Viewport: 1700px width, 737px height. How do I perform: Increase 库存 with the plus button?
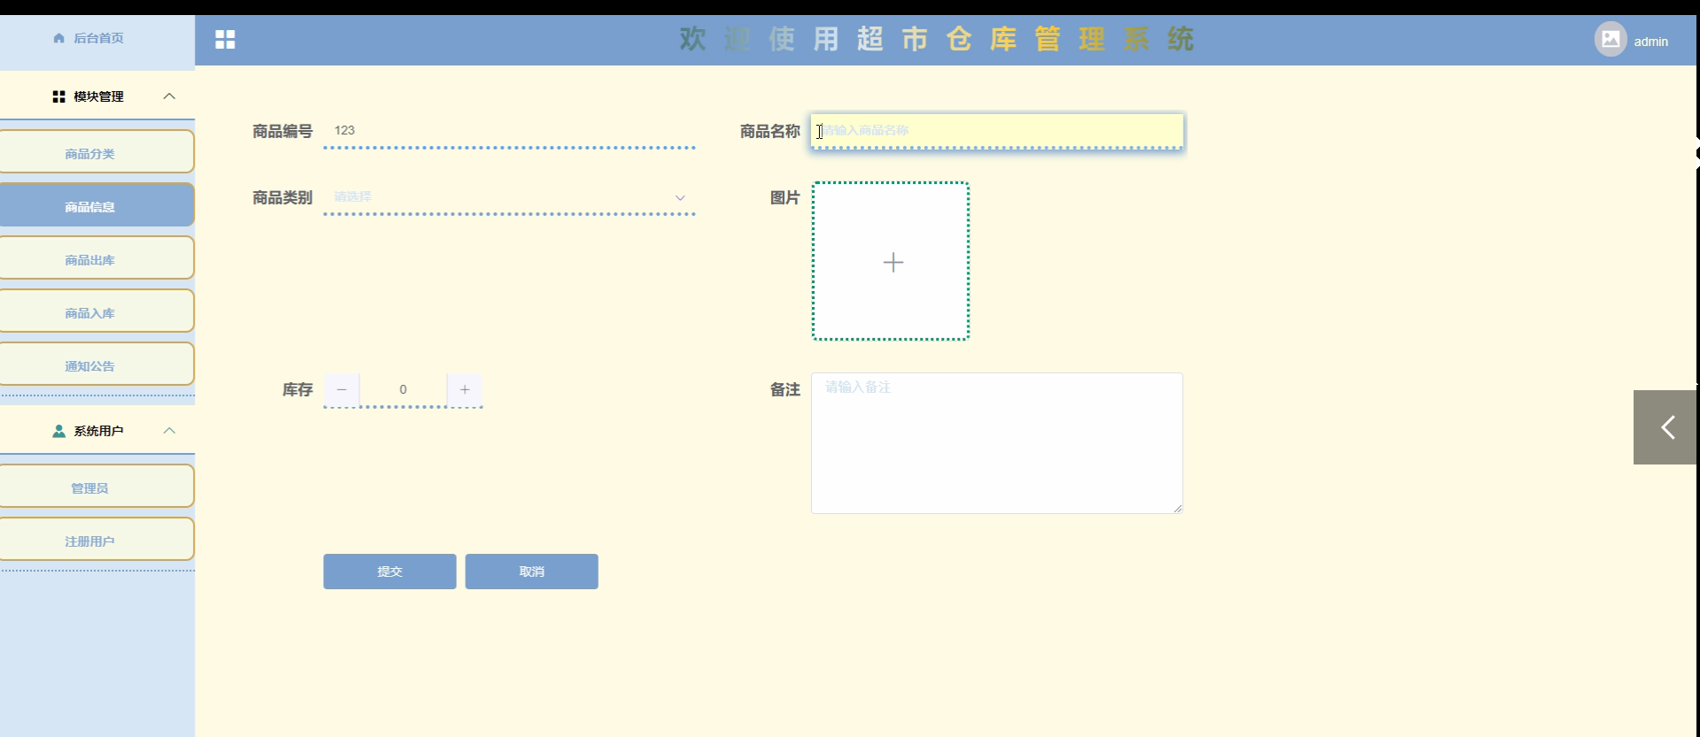click(x=465, y=390)
